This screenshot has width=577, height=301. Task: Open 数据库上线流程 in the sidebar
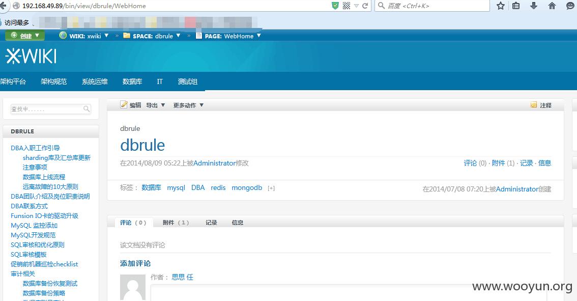(x=44, y=177)
